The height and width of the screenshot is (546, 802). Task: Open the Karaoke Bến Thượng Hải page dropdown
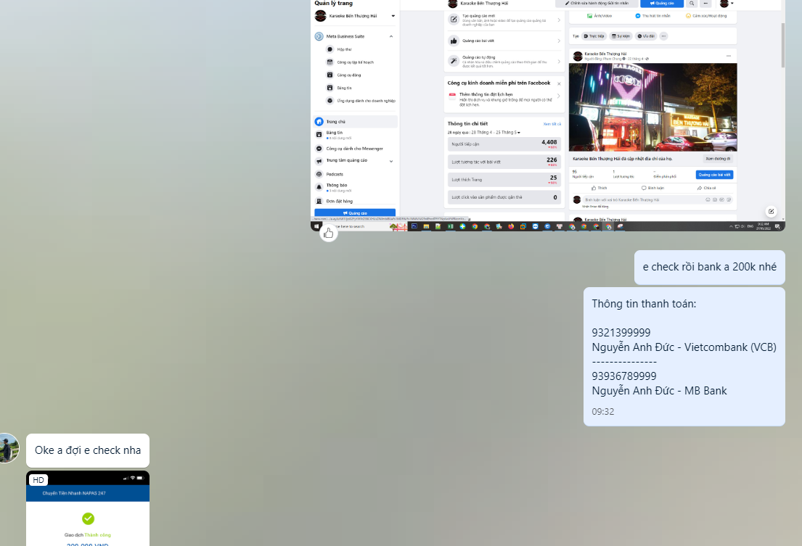pos(393,15)
